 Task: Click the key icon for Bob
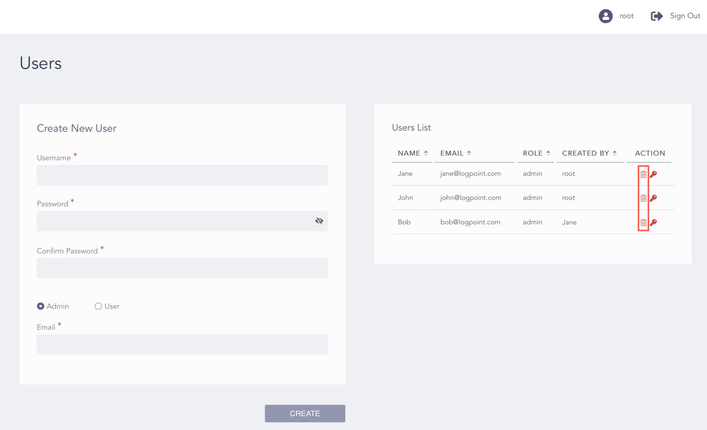653,223
